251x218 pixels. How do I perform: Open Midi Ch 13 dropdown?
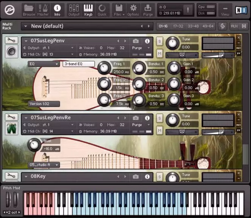pos(73,54)
